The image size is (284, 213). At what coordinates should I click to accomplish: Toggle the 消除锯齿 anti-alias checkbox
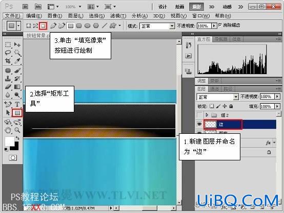220,25
